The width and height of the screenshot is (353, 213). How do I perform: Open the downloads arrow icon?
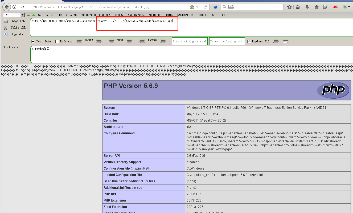click(307, 7)
